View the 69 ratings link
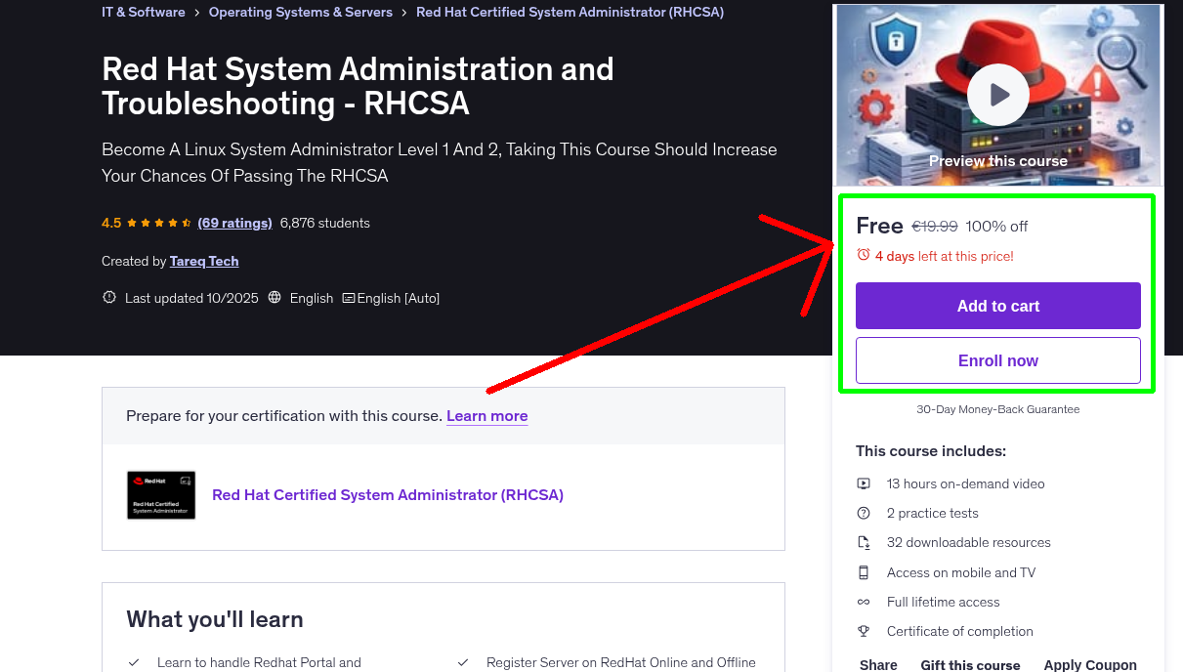Image resolution: width=1183 pixels, height=672 pixels. (234, 223)
